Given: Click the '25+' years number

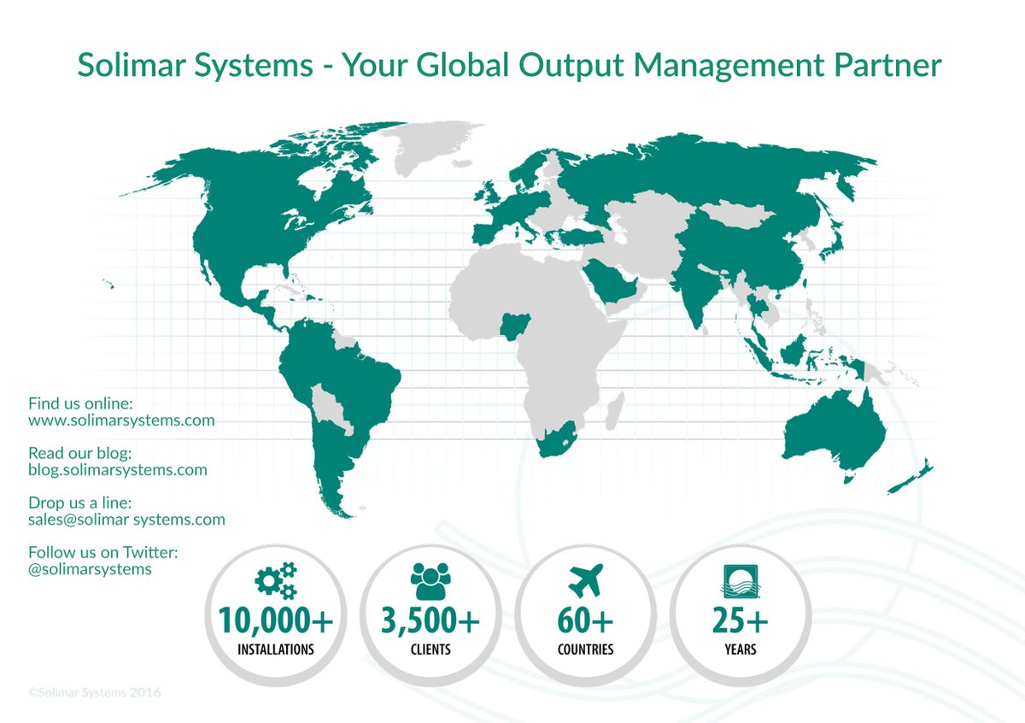Looking at the screenshot, I should pos(740,621).
